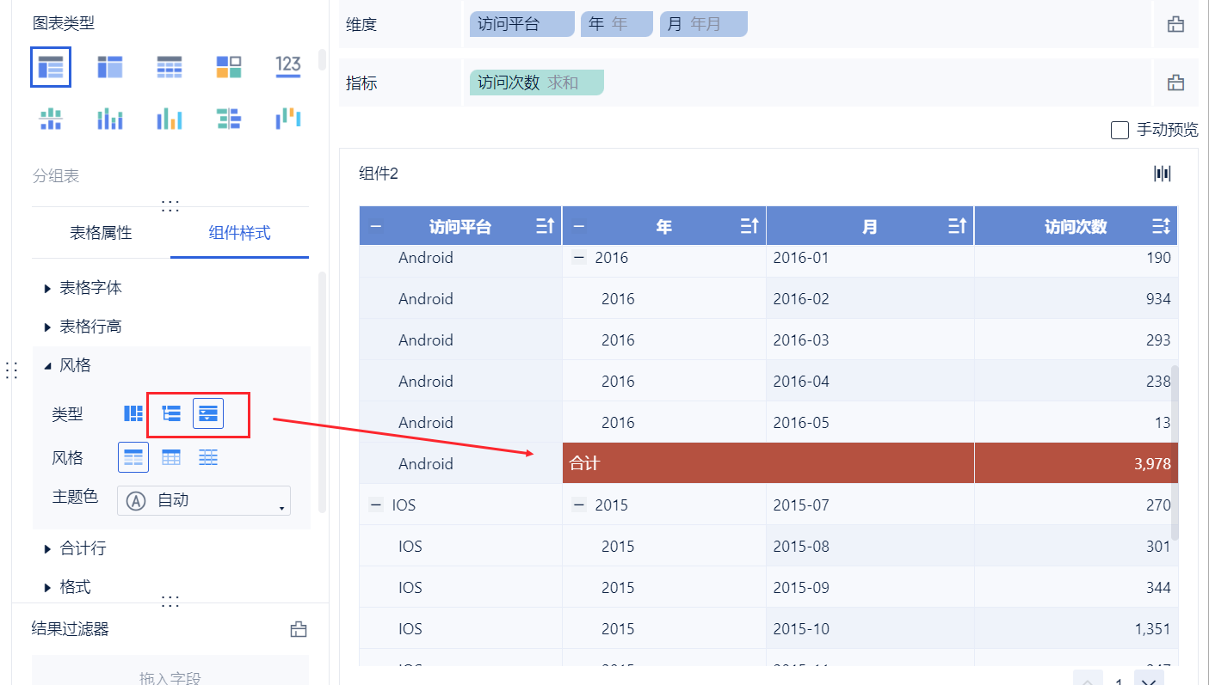
Task: Click the 2015-07 month cell
Action: (x=870, y=505)
